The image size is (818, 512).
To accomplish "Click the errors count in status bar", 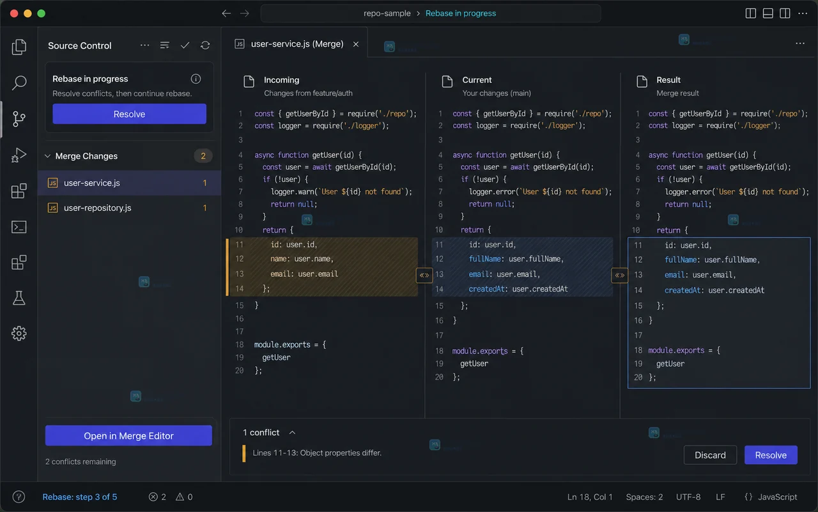I will [157, 497].
